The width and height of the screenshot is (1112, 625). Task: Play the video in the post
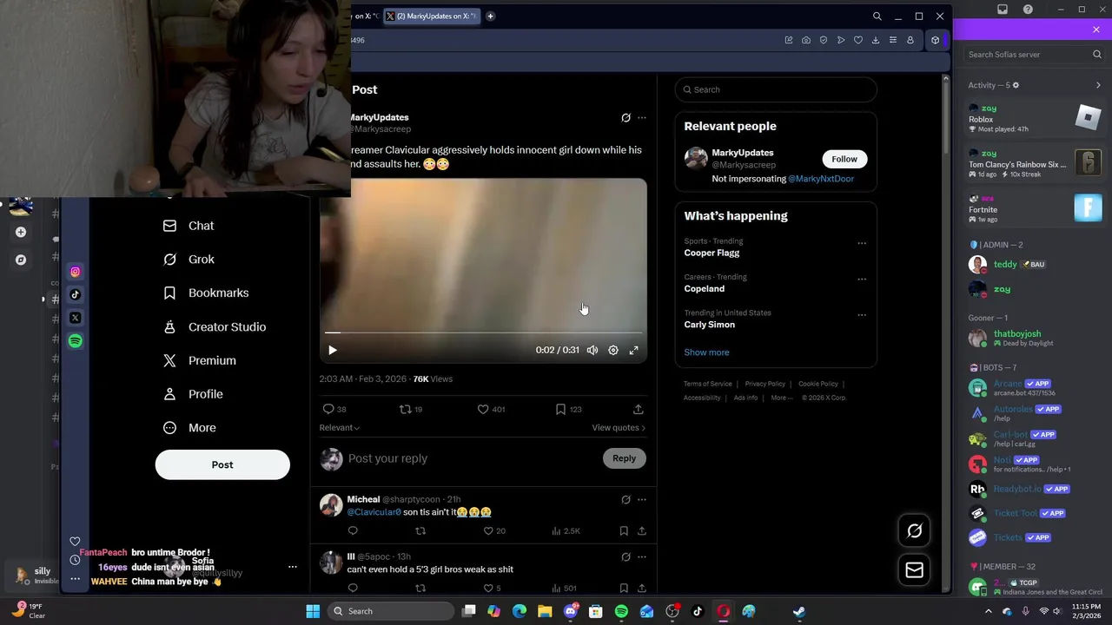click(x=332, y=350)
